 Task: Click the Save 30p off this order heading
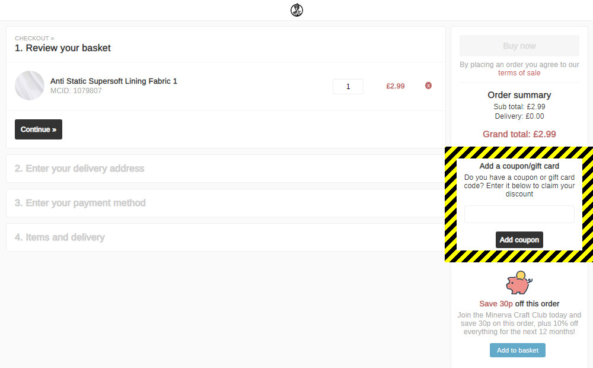[x=519, y=304]
